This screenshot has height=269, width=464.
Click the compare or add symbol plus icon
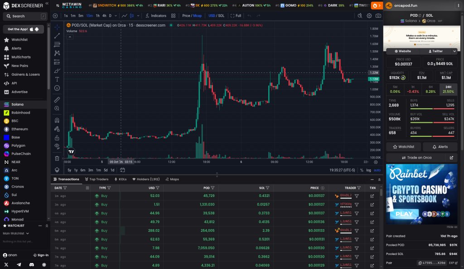click(x=55, y=16)
